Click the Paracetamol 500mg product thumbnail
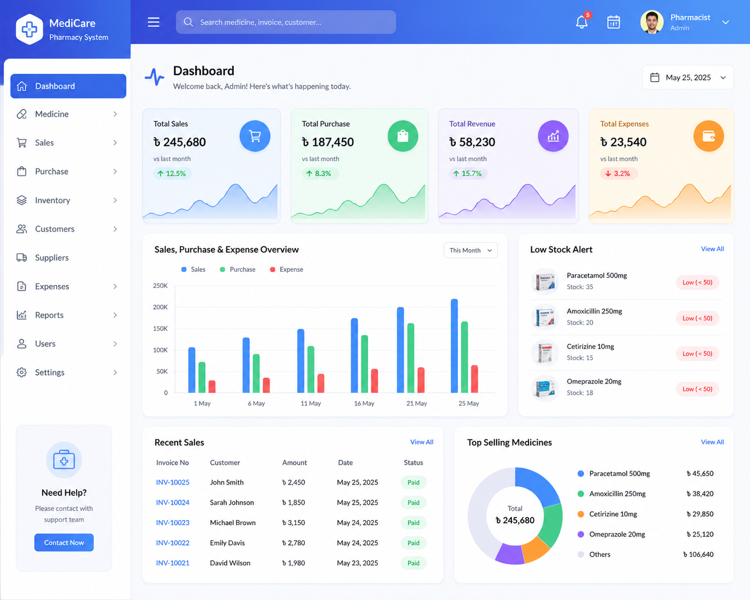The width and height of the screenshot is (750, 600). coord(545,281)
